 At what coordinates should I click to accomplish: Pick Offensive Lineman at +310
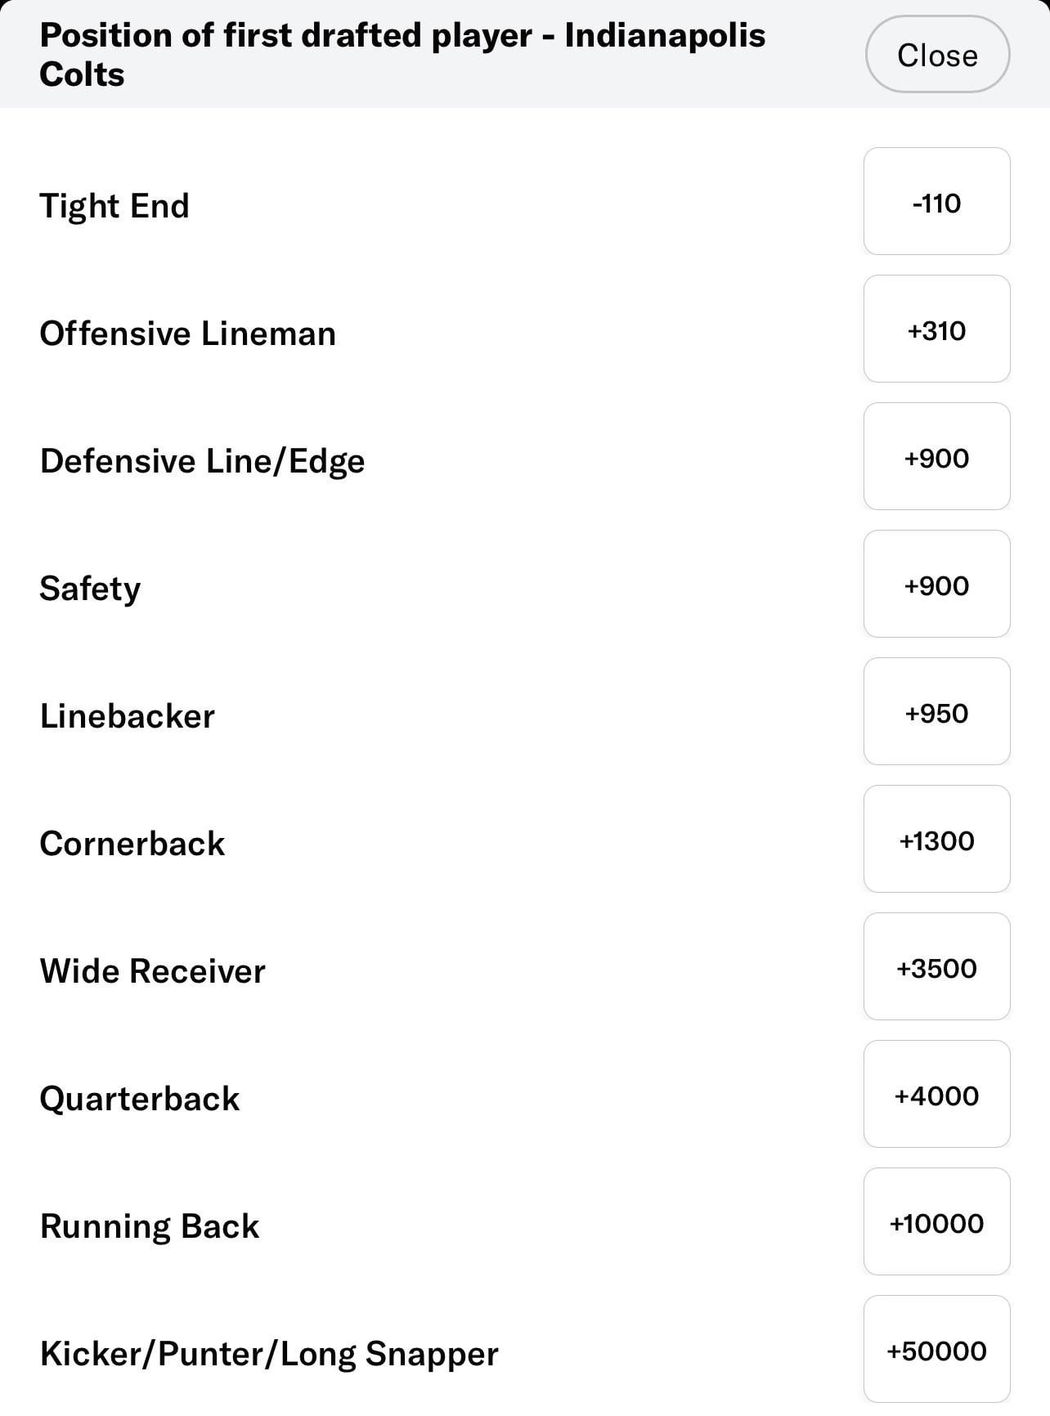click(936, 329)
